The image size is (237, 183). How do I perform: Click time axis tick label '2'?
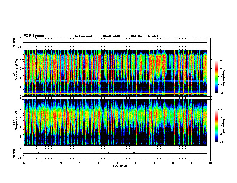coord(61,163)
